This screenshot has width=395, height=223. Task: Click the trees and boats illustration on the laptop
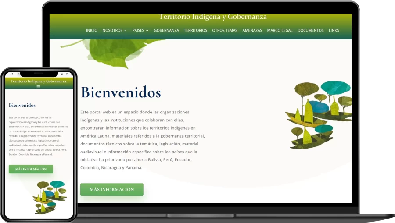[319, 115]
